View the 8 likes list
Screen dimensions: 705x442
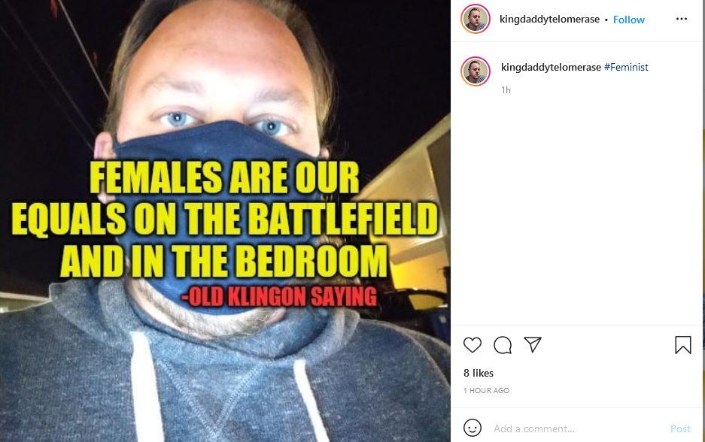479,373
